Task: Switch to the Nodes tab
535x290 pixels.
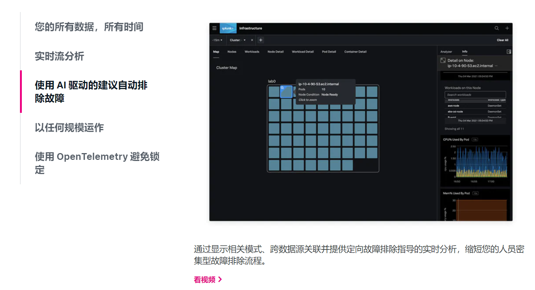Action: click(x=232, y=52)
